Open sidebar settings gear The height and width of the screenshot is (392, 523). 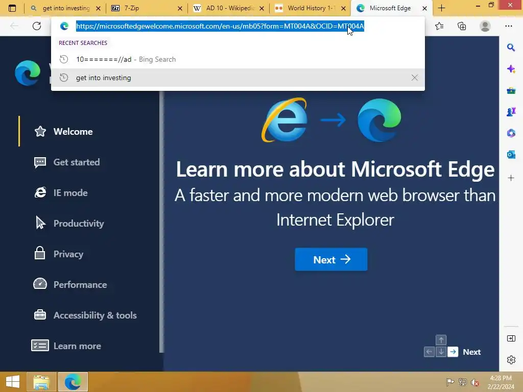pyautogui.click(x=511, y=360)
